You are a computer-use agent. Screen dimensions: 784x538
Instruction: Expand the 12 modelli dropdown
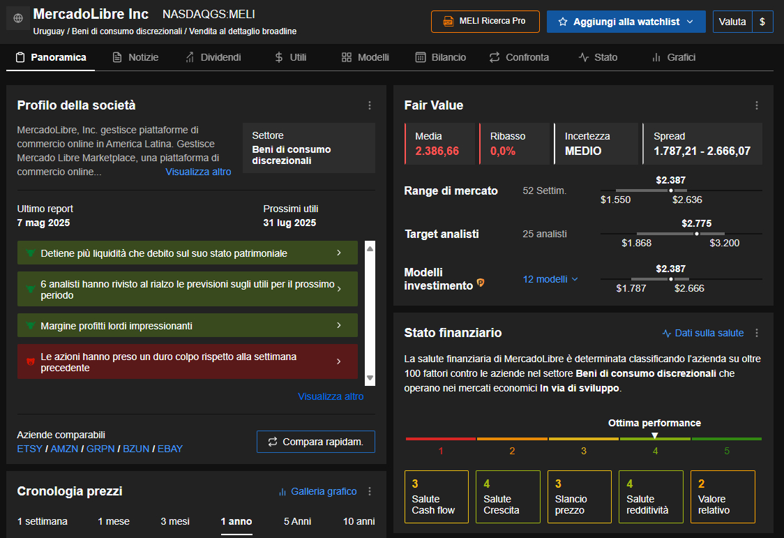pyautogui.click(x=550, y=280)
